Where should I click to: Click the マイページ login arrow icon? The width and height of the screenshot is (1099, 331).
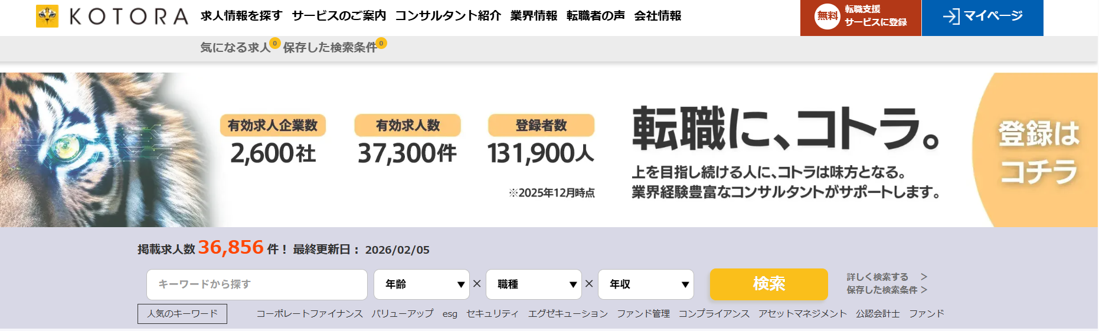click(951, 17)
